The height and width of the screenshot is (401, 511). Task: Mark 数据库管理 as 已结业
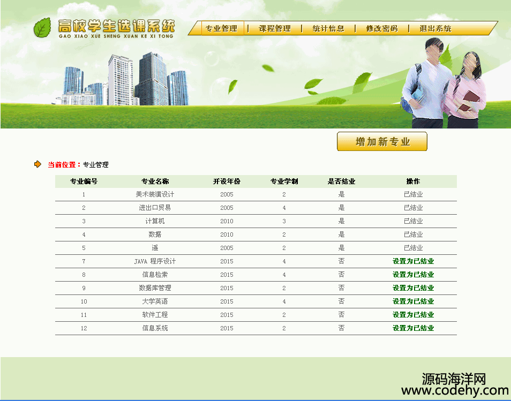[x=413, y=288]
